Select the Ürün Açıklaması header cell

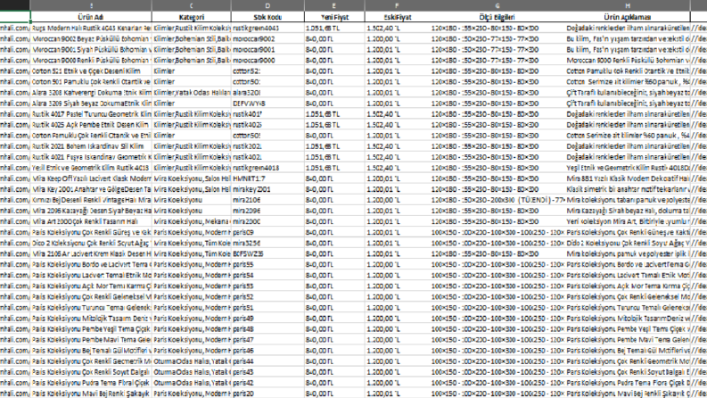[627, 17]
